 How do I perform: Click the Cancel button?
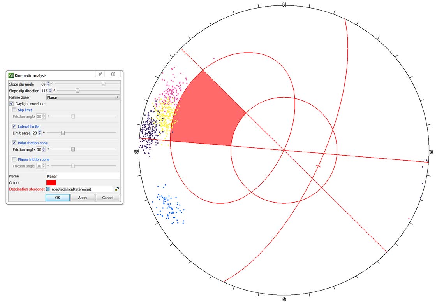[107, 198]
